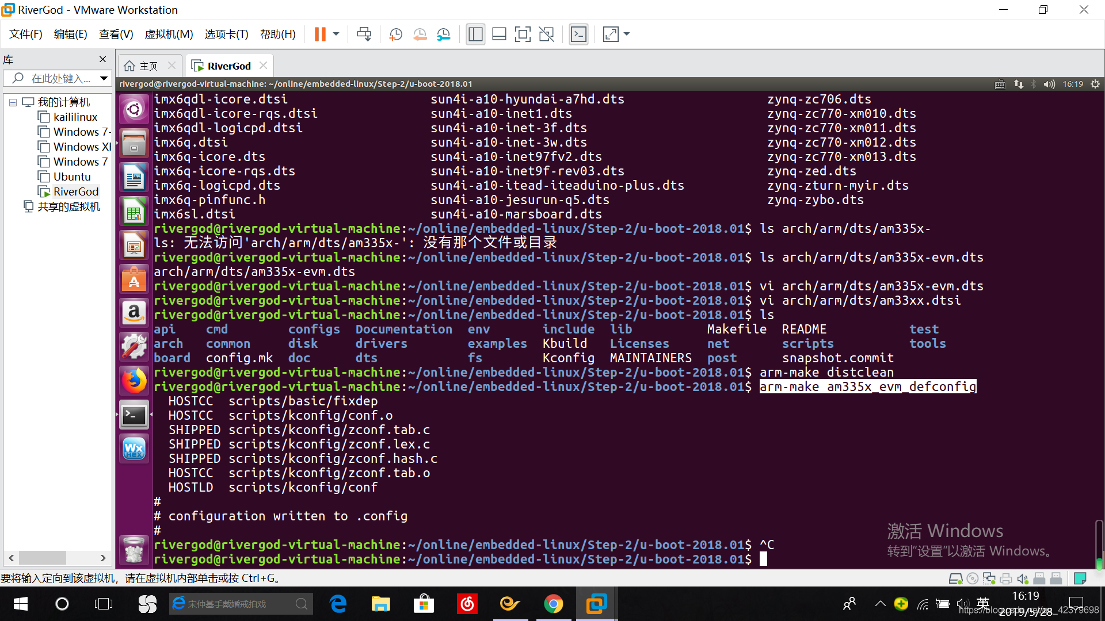The width and height of the screenshot is (1105, 621).
Task: Toggle the library sidebar view
Action: pos(475,34)
